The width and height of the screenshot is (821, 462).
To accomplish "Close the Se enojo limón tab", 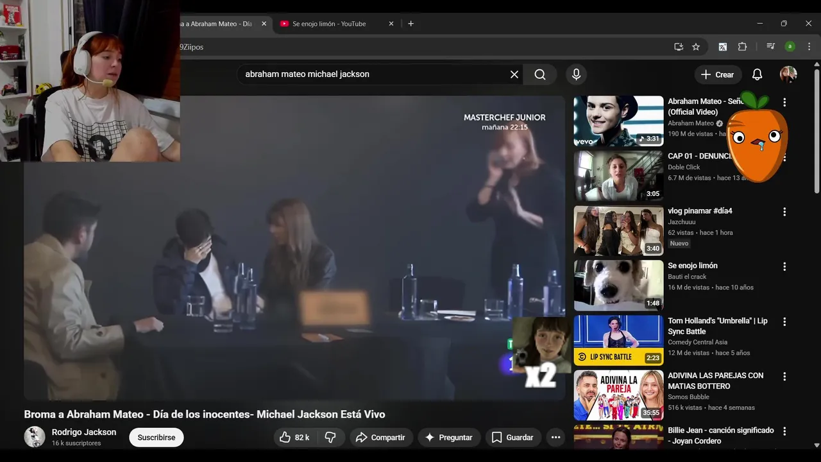I will pyautogui.click(x=391, y=24).
